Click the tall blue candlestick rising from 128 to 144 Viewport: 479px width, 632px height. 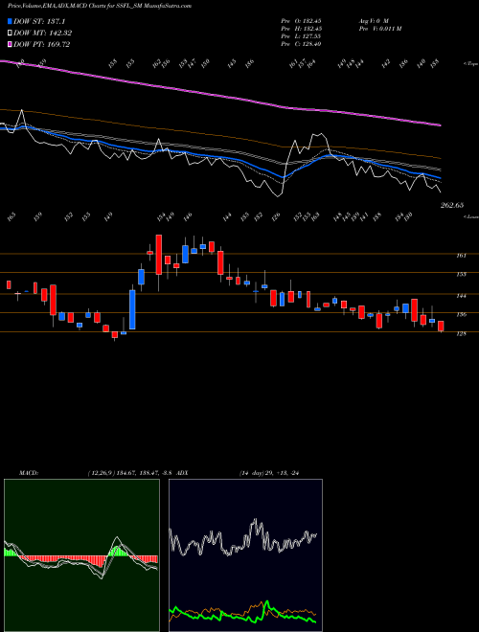(132, 309)
